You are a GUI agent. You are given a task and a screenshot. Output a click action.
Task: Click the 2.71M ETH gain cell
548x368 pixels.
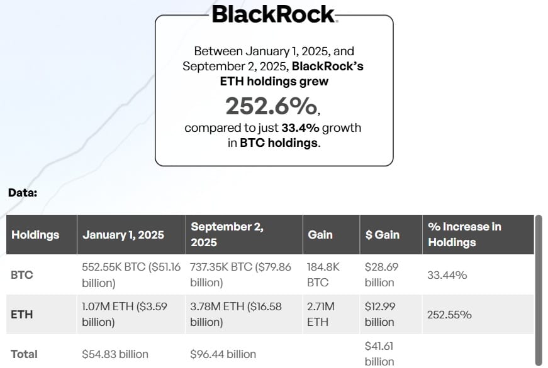tap(322, 314)
